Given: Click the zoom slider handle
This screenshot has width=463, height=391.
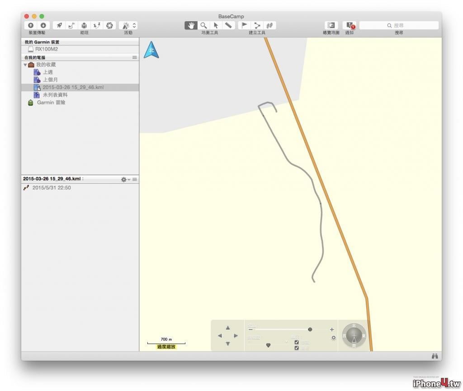Looking at the screenshot, I should coord(310,330).
